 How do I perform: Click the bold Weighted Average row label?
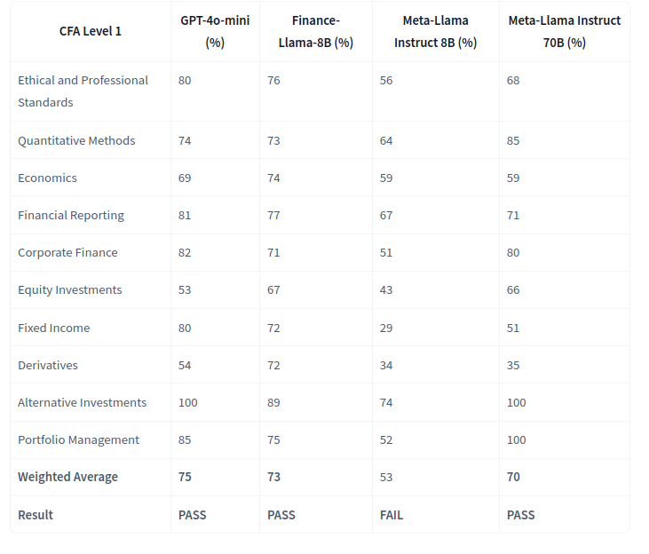pos(67,477)
